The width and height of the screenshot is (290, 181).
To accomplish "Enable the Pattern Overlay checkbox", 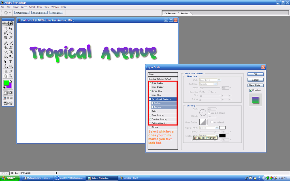I will (150, 123).
